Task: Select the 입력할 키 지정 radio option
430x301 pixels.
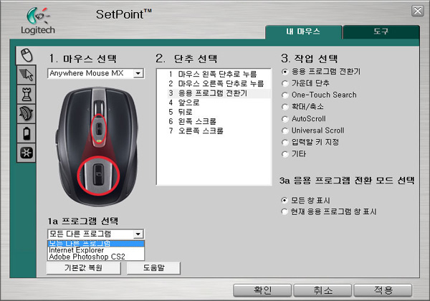Action: click(285, 143)
